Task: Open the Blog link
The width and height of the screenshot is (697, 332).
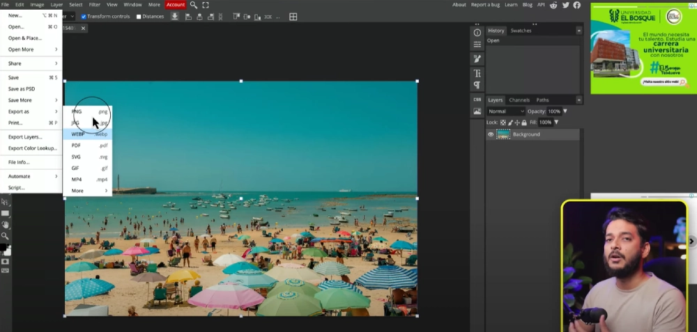Action: point(527,5)
